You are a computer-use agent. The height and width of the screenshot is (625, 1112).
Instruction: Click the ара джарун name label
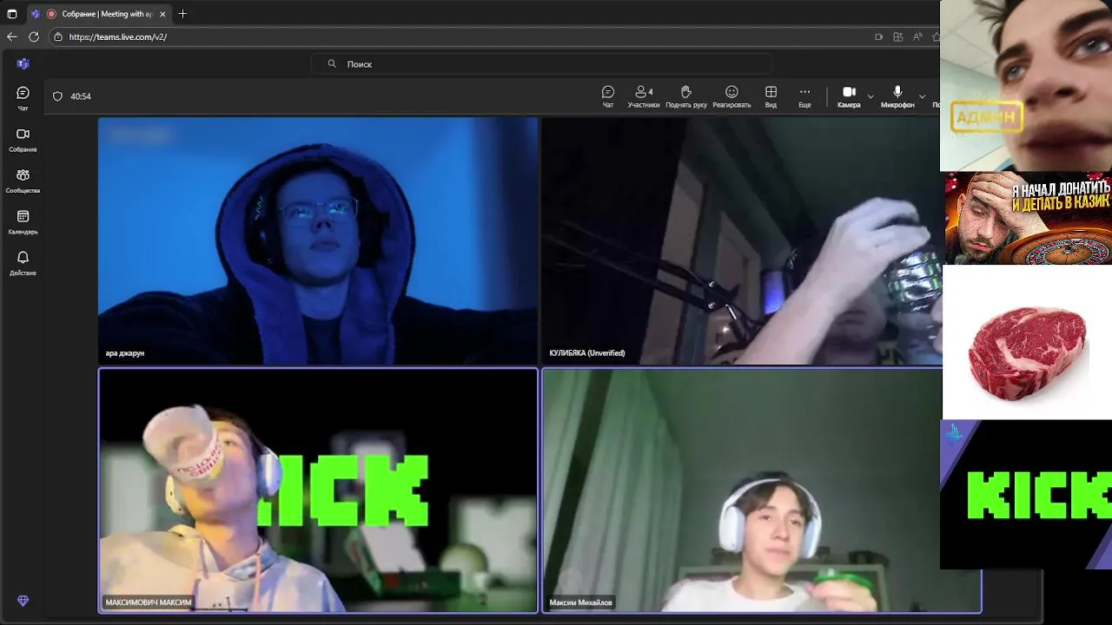125,353
